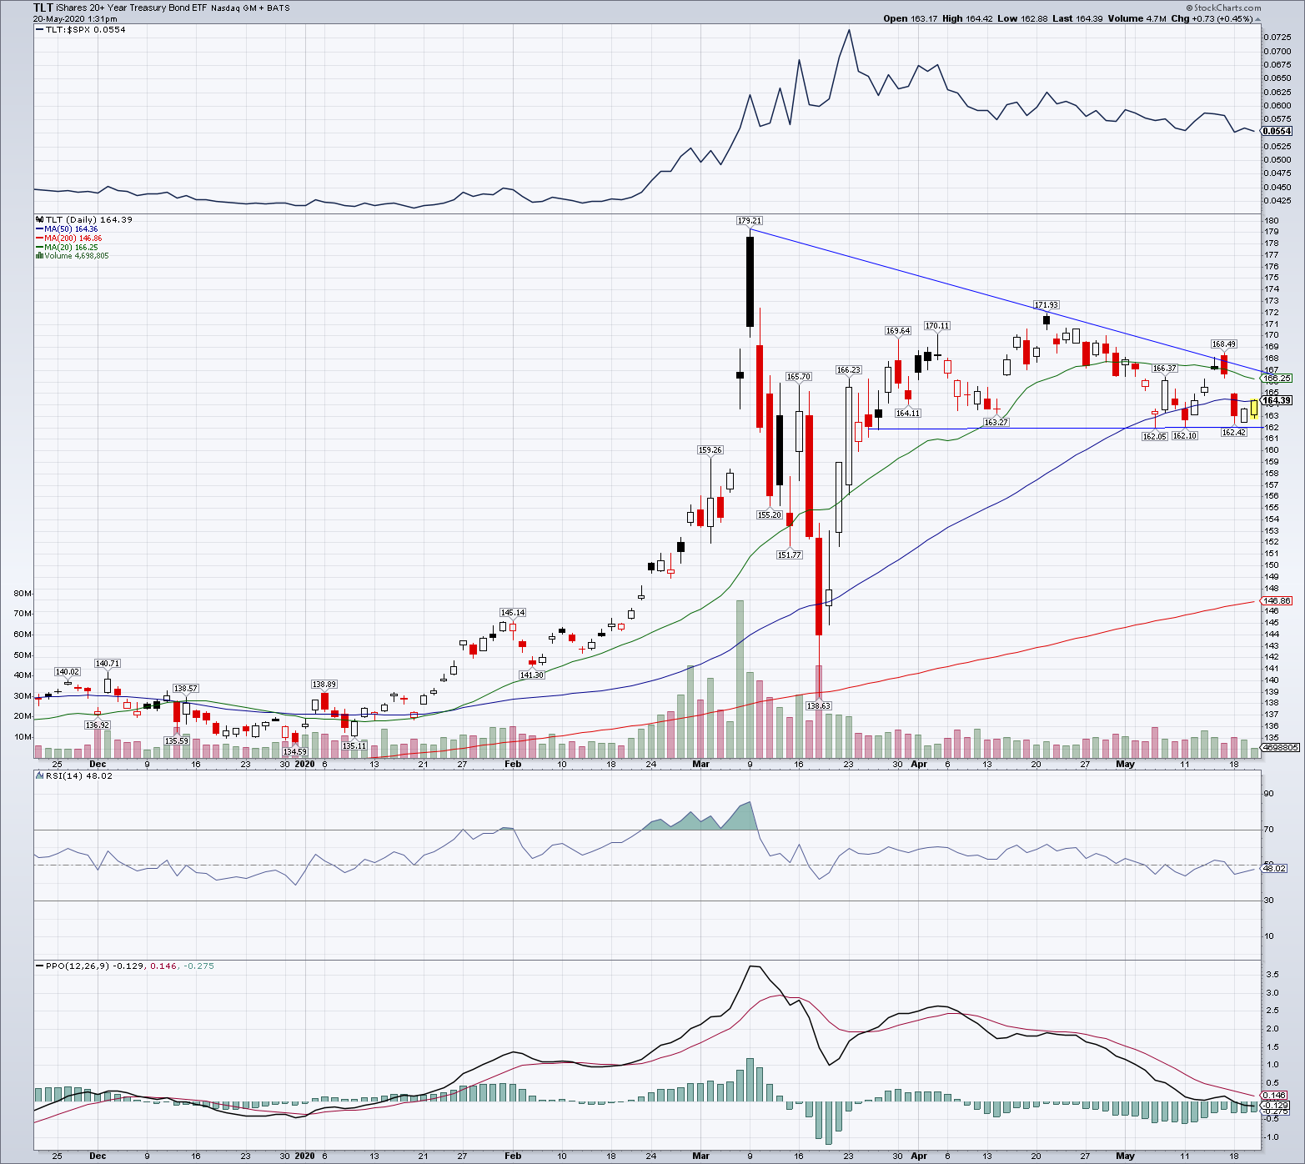This screenshot has height=1164, width=1305.
Task: Click the 'Volume 4.7M' header value
Action: coord(1137,18)
